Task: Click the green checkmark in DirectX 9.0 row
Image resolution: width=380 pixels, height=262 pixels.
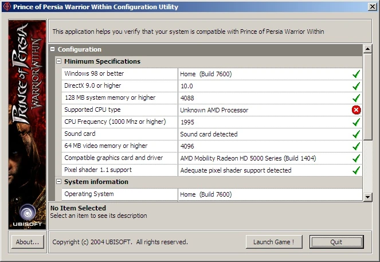Action: [356, 86]
